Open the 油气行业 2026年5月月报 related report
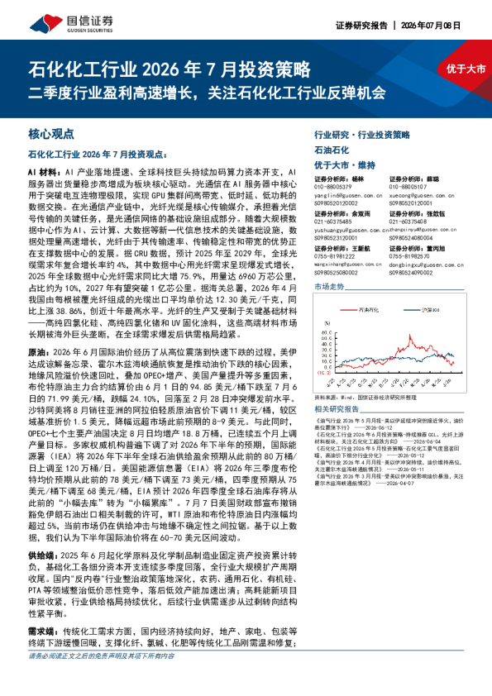Screen dimensions: 492x696 tap(389, 424)
